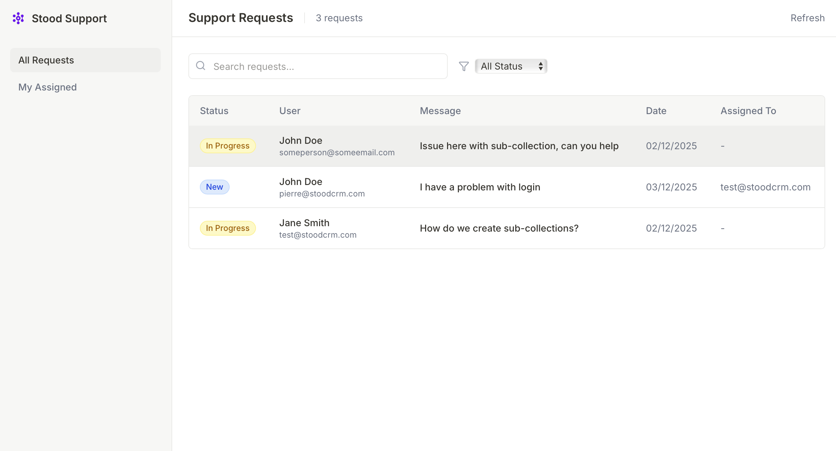
Task: Click the assignee test@stoodcrm.com in the Assigned To column
Action: 765,187
